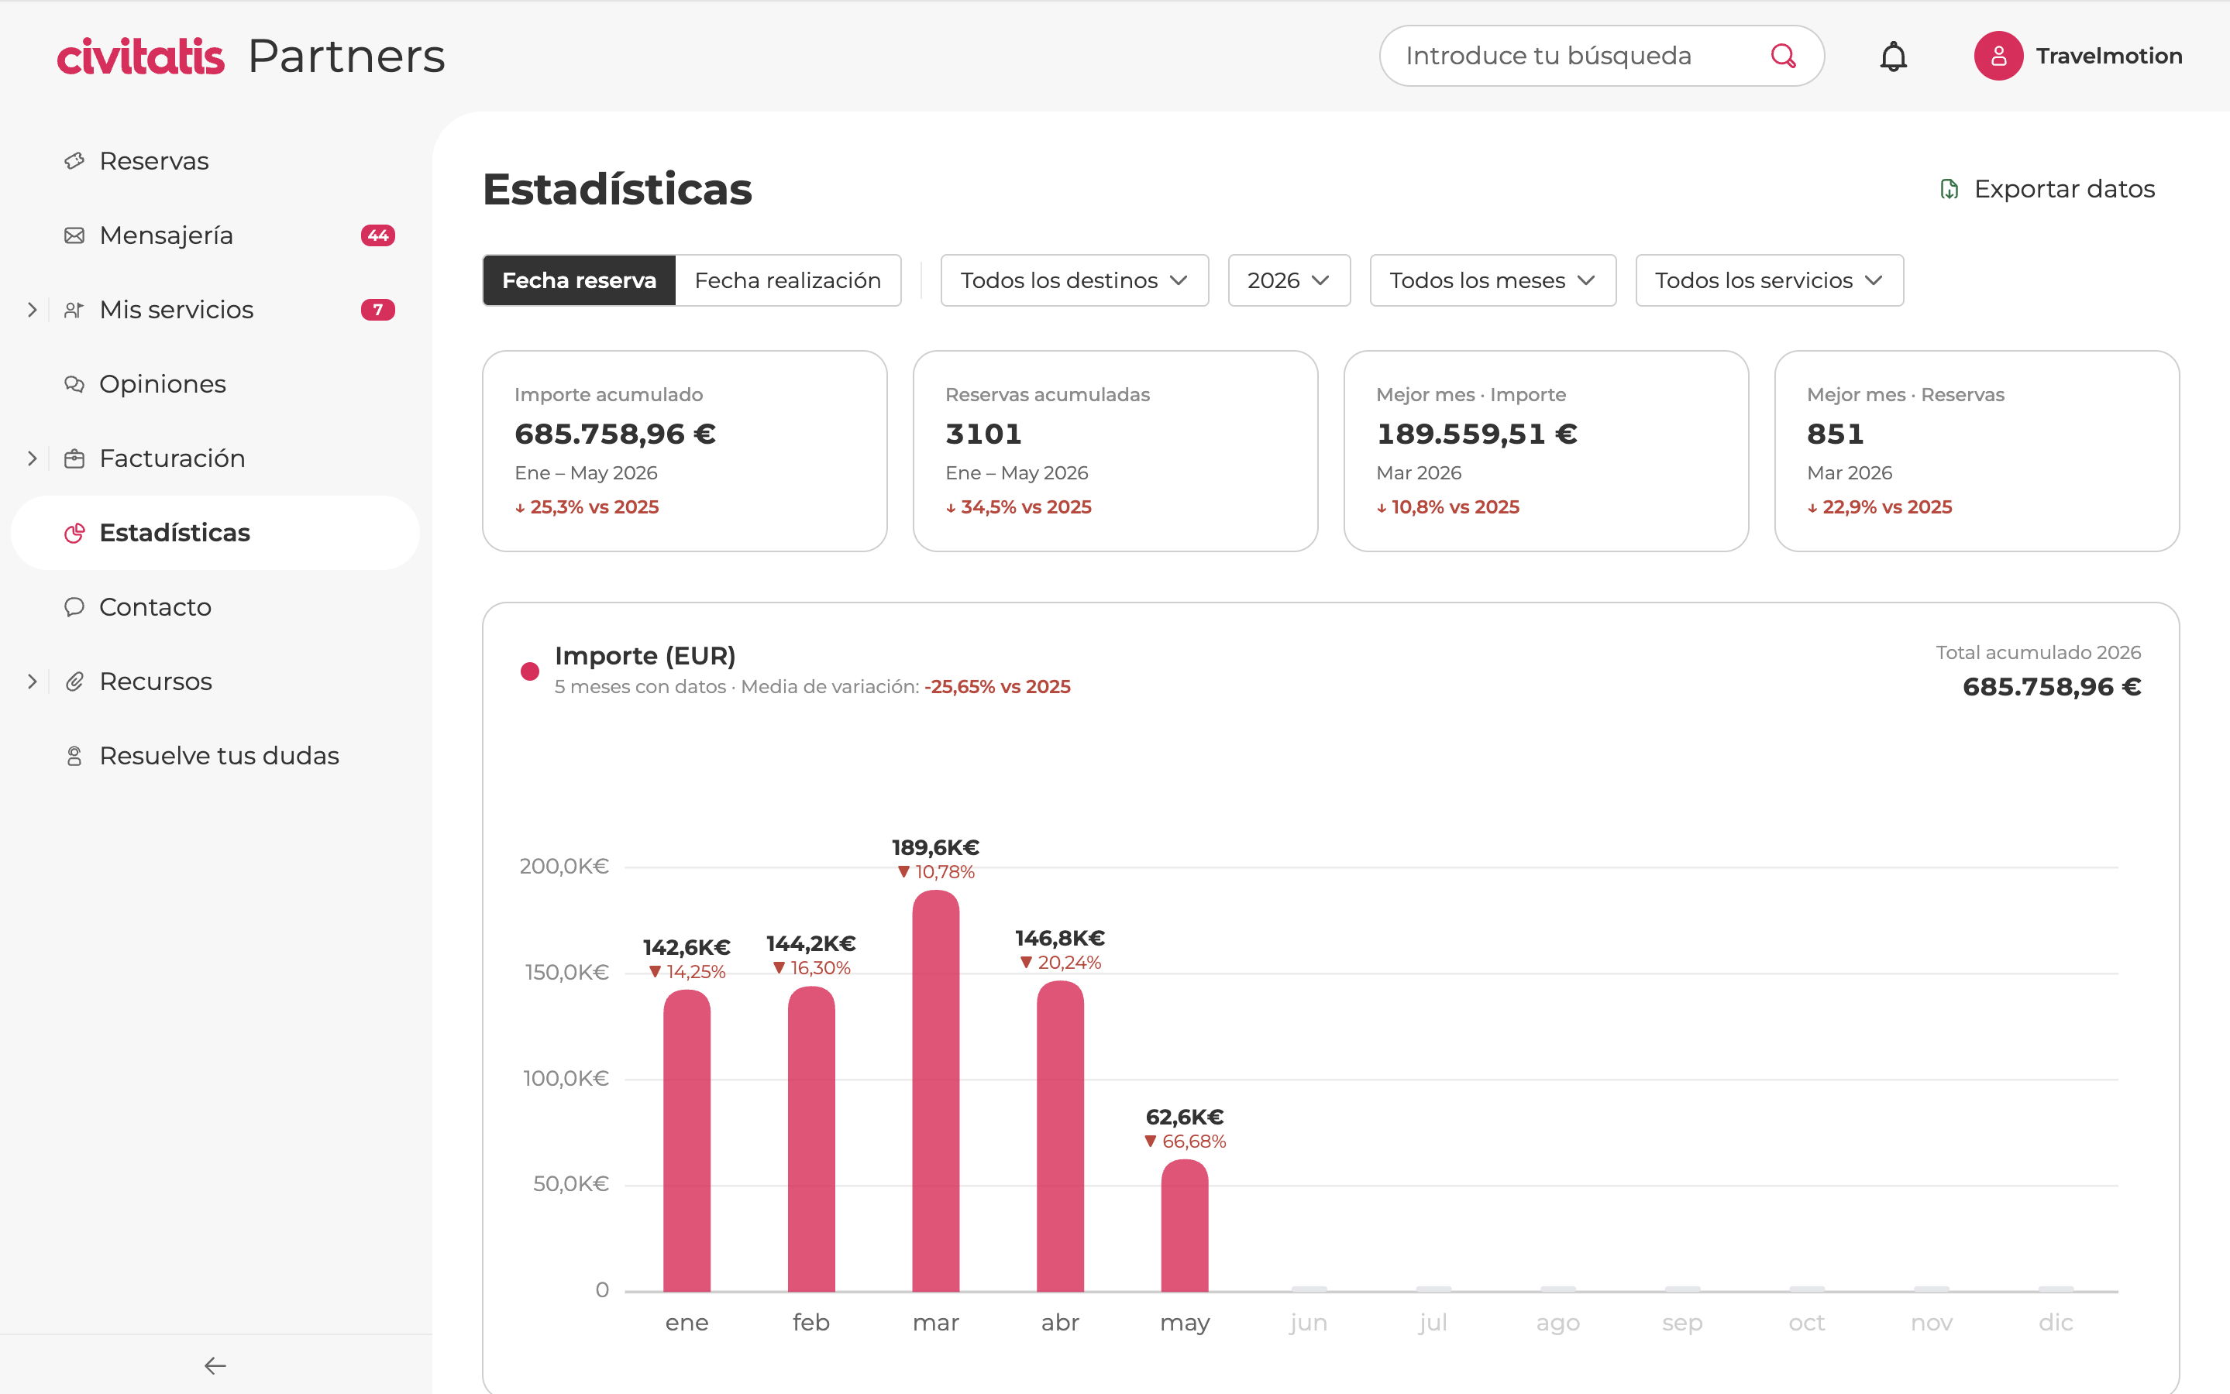Image resolution: width=2230 pixels, height=1394 pixels.
Task: Click the Reservas acumuladas card
Action: 1115,451
